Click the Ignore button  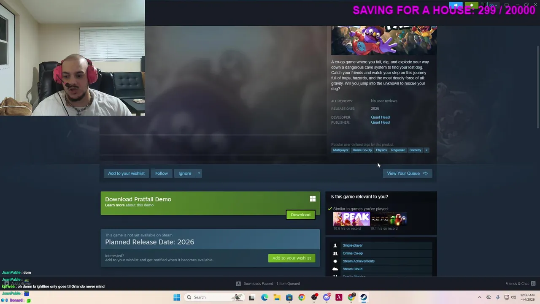(185, 173)
